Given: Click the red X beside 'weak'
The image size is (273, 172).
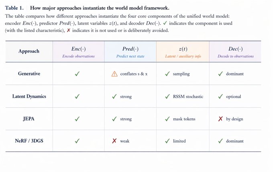Looking at the screenshot, I should coord(114,141).
